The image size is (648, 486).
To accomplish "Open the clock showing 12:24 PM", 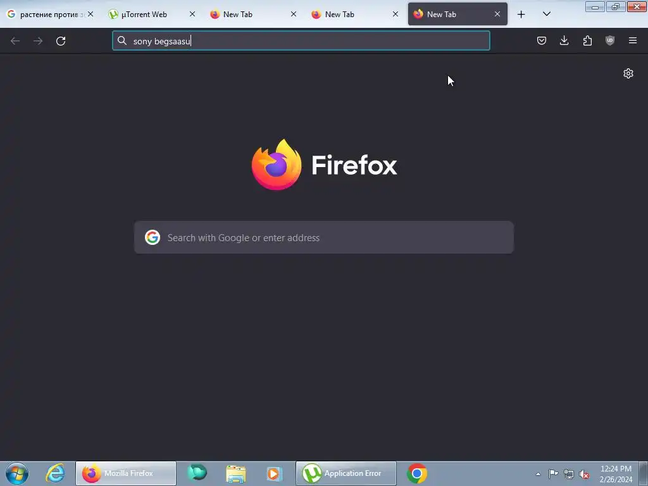I will [x=616, y=474].
